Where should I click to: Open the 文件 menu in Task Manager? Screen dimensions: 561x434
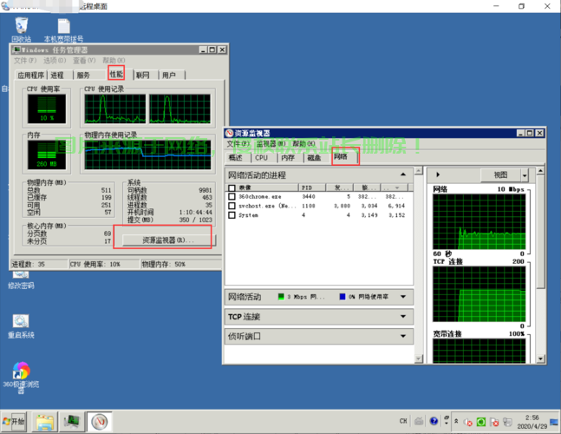coord(24,60)
